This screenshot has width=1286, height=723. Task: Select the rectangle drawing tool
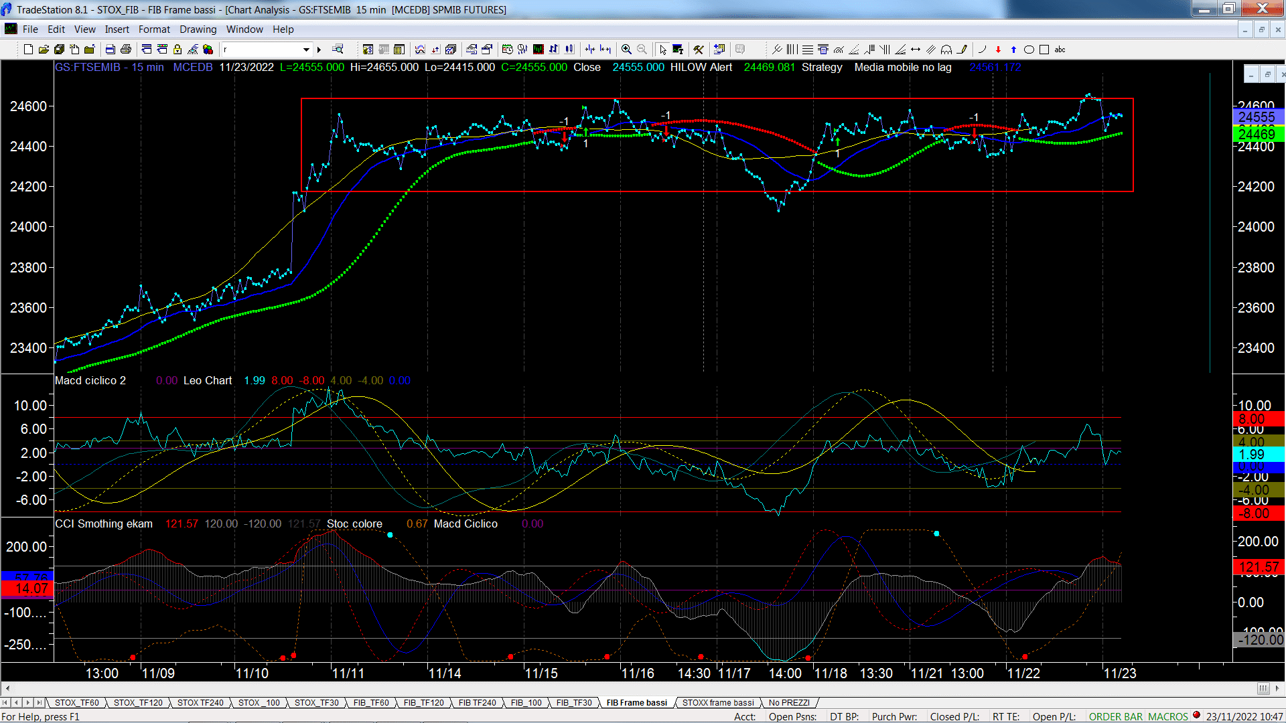point(1044,50)
